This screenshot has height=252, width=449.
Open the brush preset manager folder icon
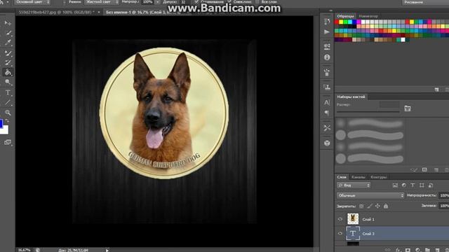408,108
